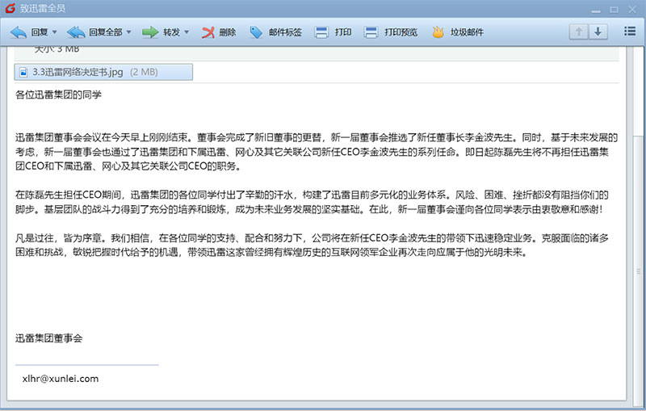This screenshot has height=411, width=646.
Task: Click the Foxmail logo in title bar
Action: coord(10,8)
